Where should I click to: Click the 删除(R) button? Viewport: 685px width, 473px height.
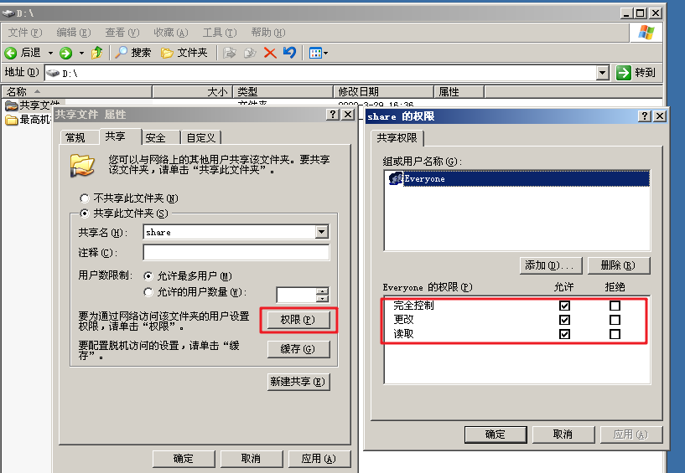tap(618, 265)
